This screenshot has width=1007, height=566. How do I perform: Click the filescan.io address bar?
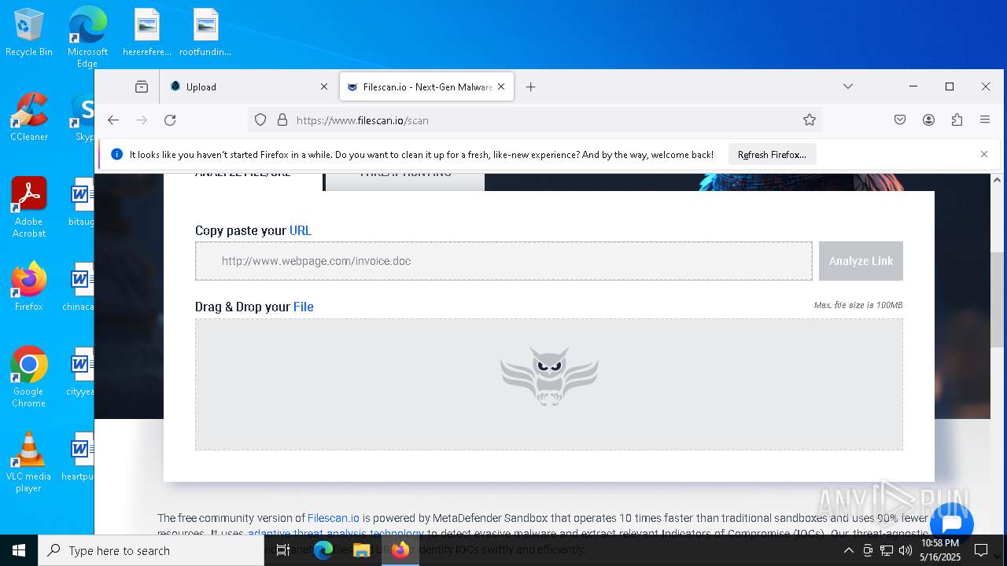(x=535, y=120)
